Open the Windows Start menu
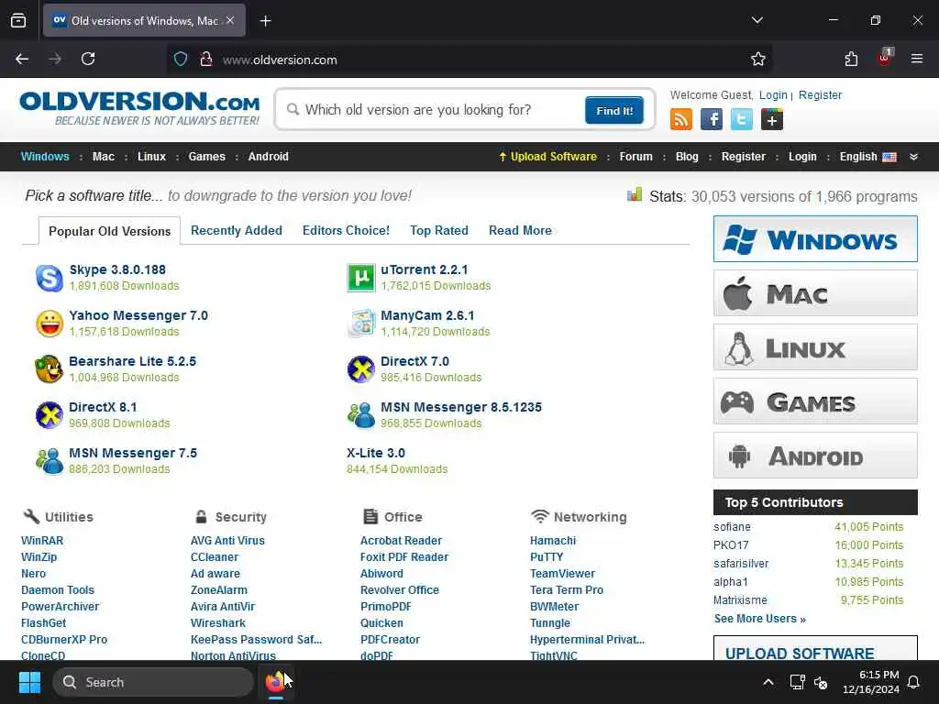 point(29,682)
